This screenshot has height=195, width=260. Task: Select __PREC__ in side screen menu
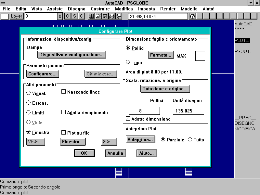click(x=245, y=118)
